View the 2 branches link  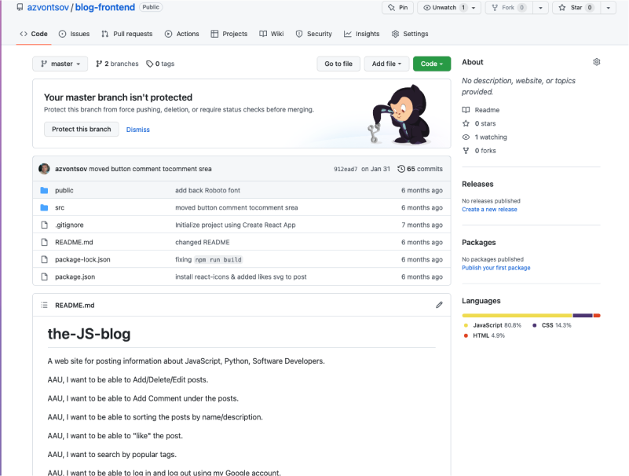pyautogui.click(x=117, y=64)
